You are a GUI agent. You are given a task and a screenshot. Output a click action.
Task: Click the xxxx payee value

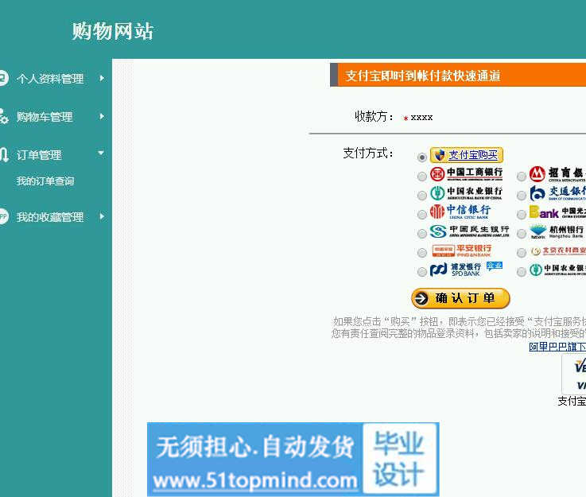coord(421,118)
